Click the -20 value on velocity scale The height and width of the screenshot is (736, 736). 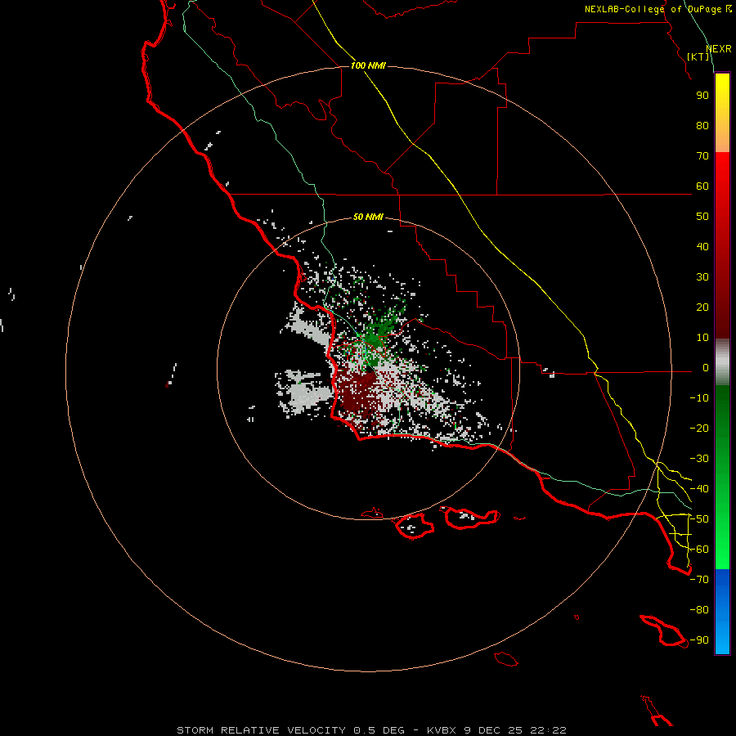coord(699,429)
